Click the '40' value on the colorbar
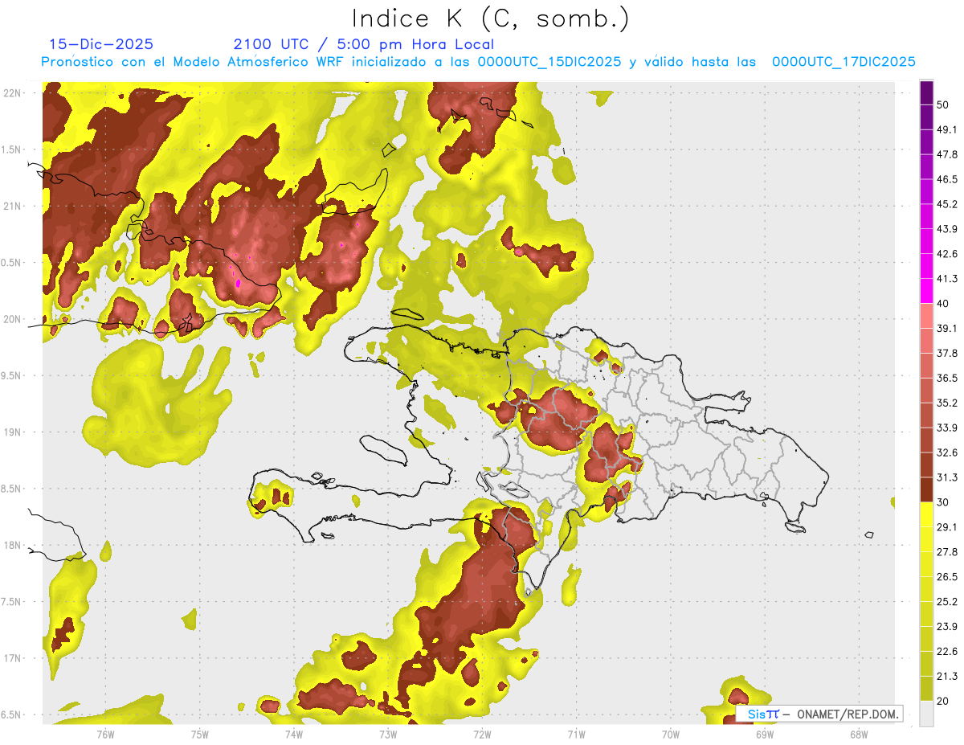The height and width of the screenshot is (745, 964). pyautogui.click(x=944, y=304)
